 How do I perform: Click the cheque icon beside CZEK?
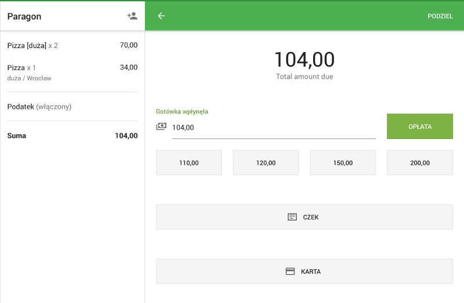(x=292, y=217)
